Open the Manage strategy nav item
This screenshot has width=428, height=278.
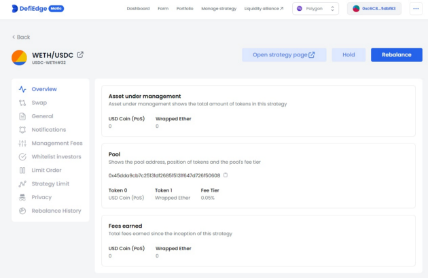[219, 8]
